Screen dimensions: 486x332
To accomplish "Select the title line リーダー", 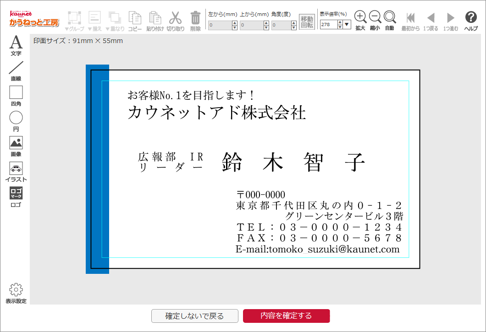I will tap(171, 168).
